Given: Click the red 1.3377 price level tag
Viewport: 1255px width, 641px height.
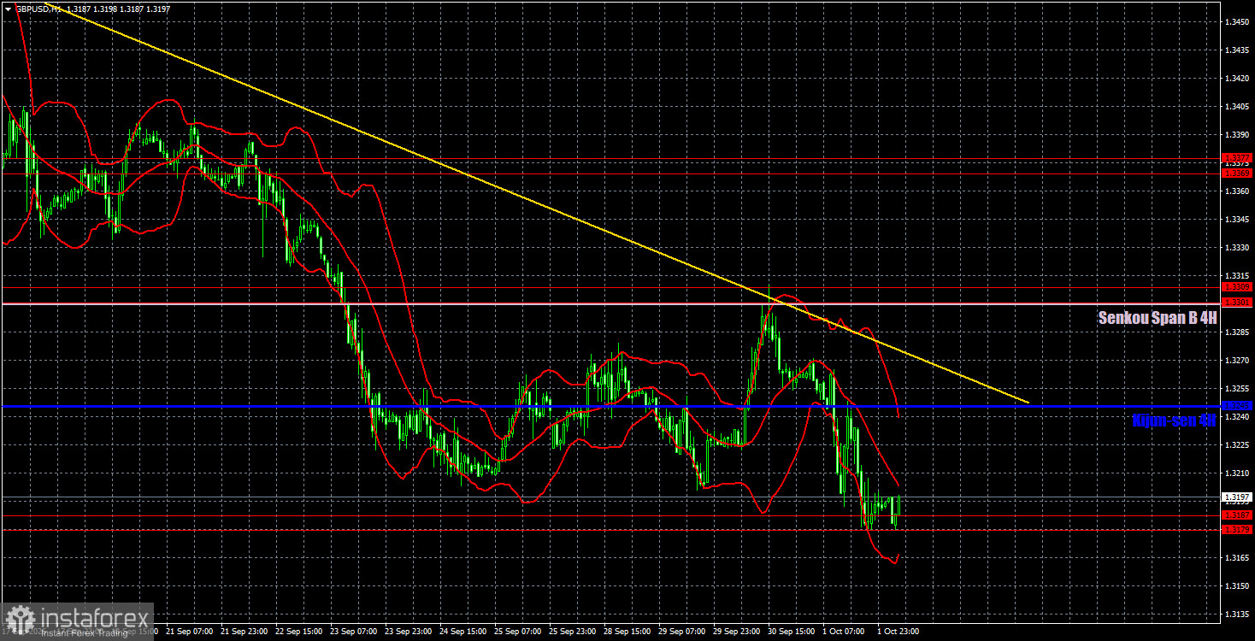Looking at the screenshot, I should pos(1237,158).
